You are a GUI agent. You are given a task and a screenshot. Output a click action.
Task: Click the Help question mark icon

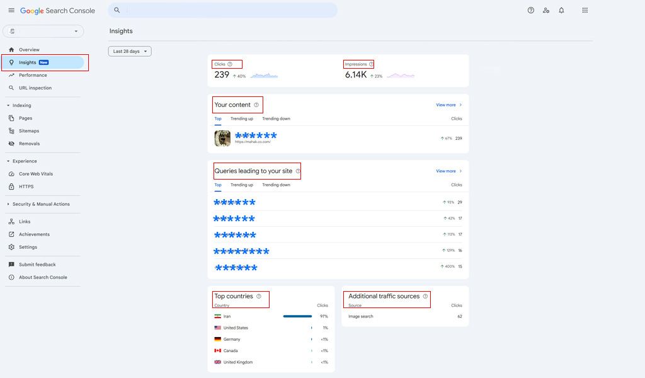pos(531,11)
